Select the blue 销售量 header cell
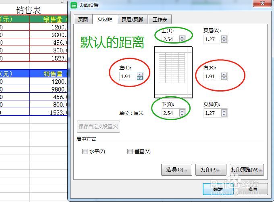 point(49,74)
